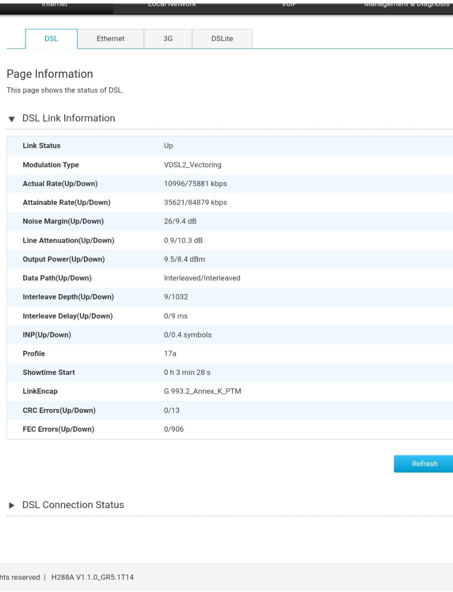Click attainable rate value 35621/84879 kbps

pyautogui.click(x=196, y=202)
